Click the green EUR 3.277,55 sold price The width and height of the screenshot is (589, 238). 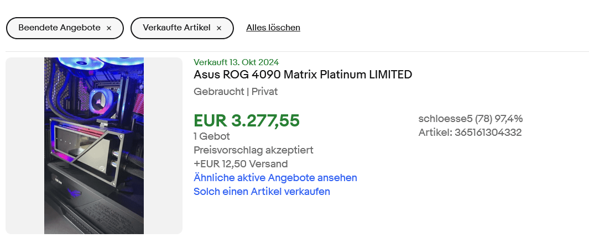tap(247, 120)
